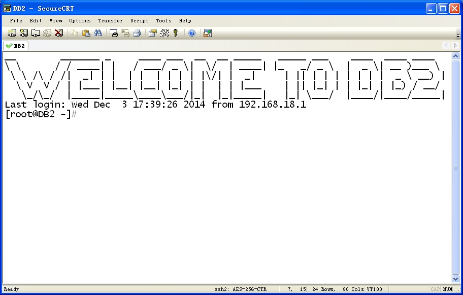The width and height of the screenshot is (463, 295).
Task: Click the Connect in Tab icon
Action: 36,33
